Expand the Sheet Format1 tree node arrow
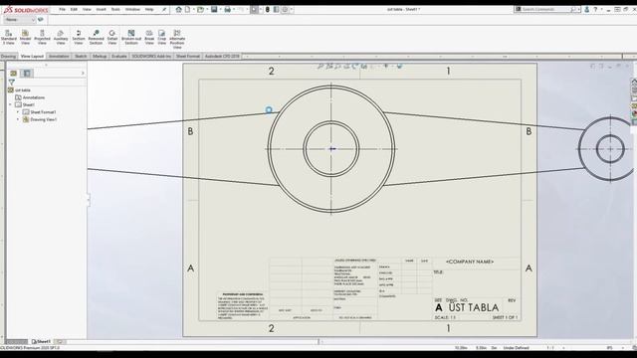The image size is (637, 358). [x=18, y=112]
